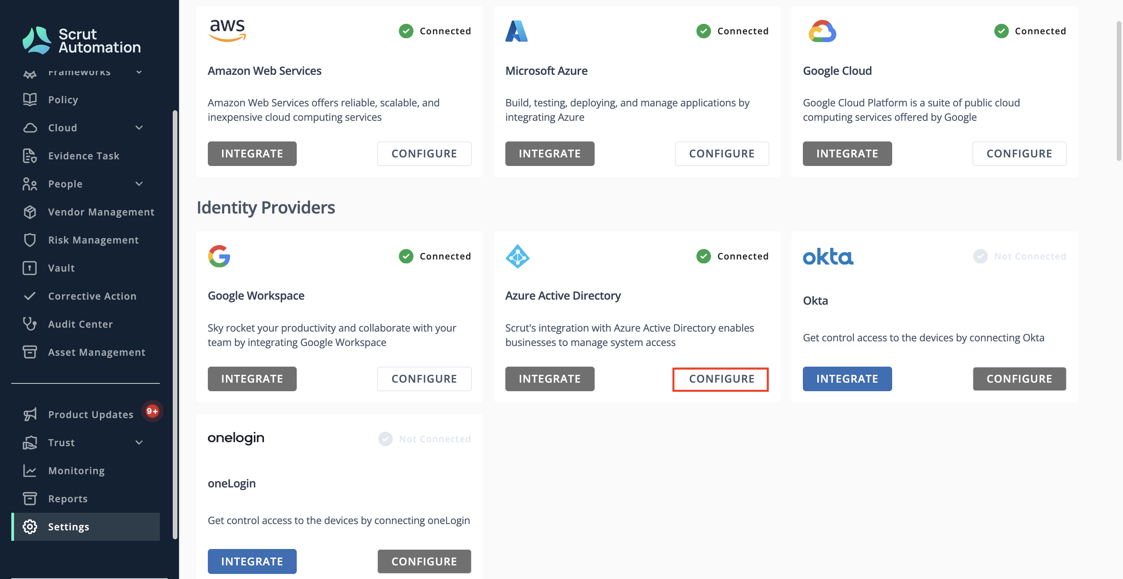Click the Scrut Automation logo
This screenshot has width=1123, height=579.
(x=81, y=40)
